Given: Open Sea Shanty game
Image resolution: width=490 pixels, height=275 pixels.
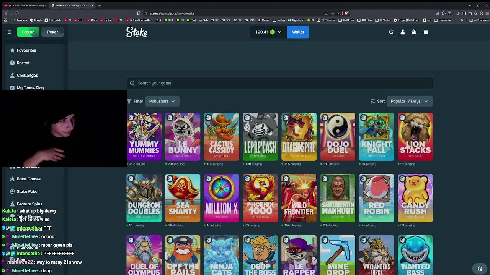Looking at the screenshot, I should click(183, 198).
